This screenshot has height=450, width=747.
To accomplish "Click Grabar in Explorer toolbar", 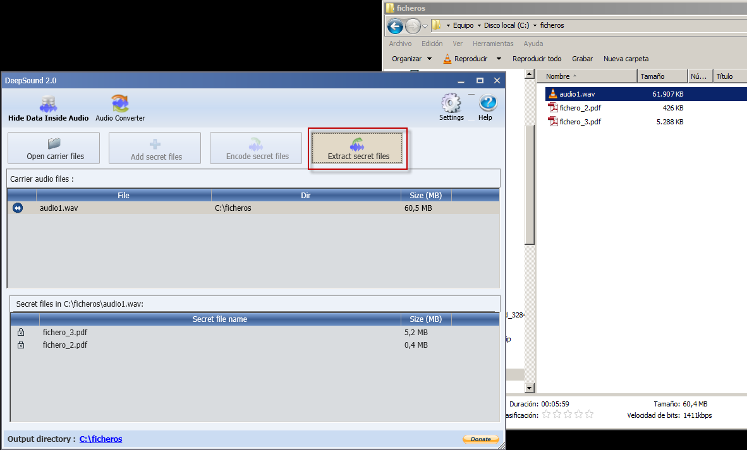I will tap(582, 59).
